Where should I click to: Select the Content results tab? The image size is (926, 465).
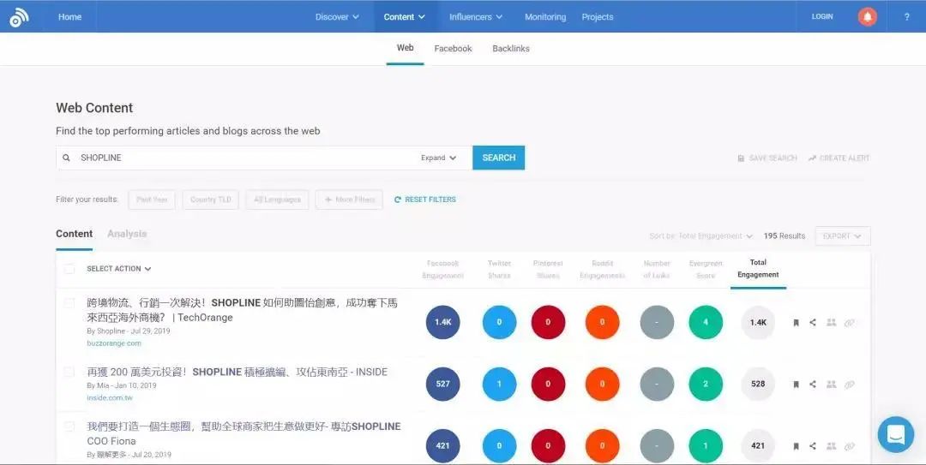pyautogui.click(x=74, y=234)
